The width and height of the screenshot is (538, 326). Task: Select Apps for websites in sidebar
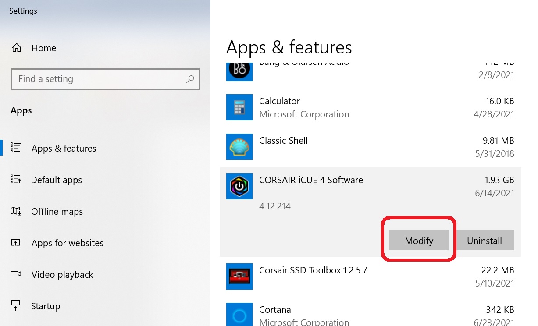pyautogui.click(x=67, y=243)
